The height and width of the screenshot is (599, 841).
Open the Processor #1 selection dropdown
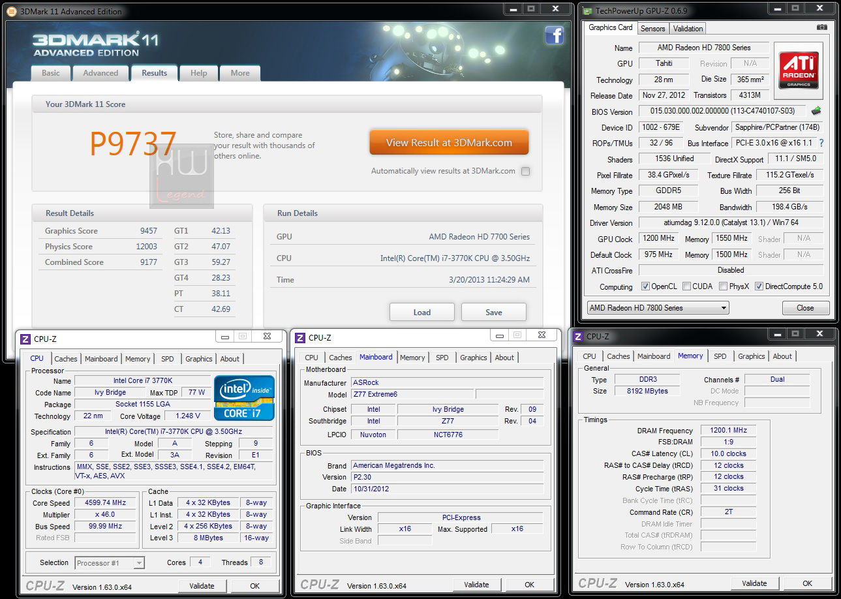coord(110,562)
